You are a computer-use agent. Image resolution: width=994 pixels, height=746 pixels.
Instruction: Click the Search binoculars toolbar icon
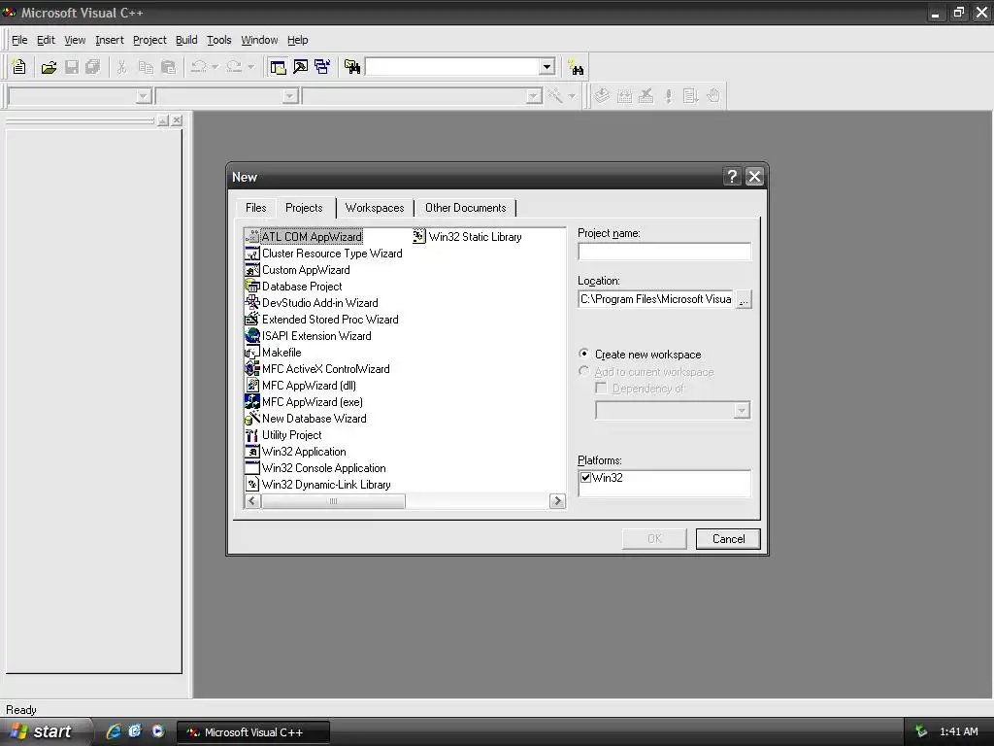pos(577,67)
